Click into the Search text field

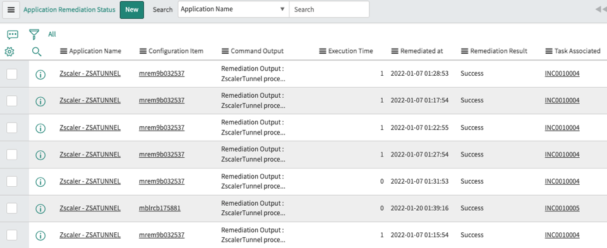click(x=329, y=9)
